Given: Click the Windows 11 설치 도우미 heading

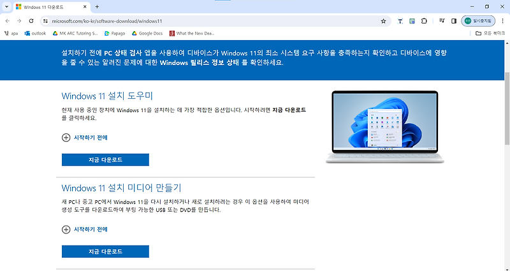Looking at the screenshot, I should click(107, 96).
